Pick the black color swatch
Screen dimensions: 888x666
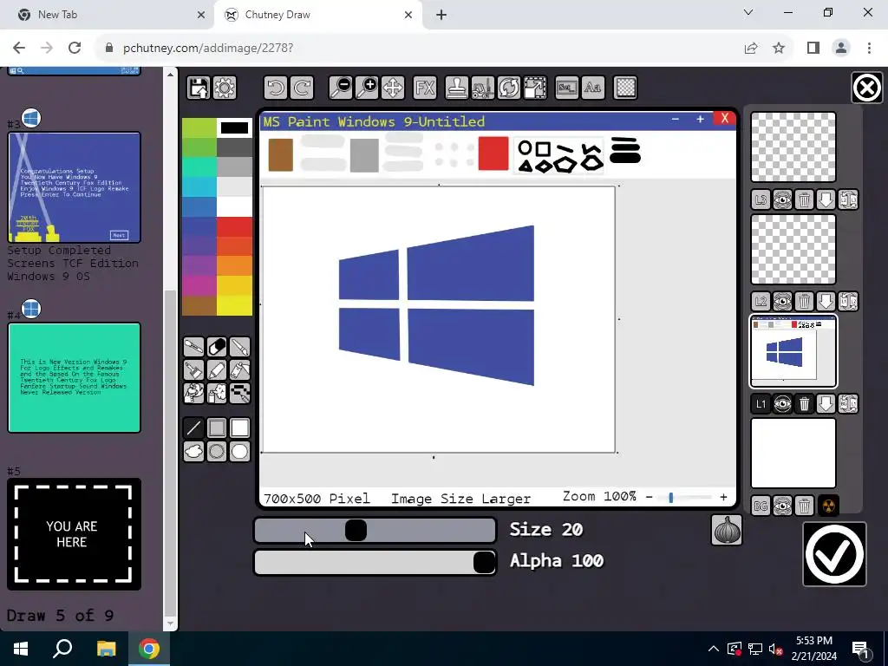pos(234,128)
